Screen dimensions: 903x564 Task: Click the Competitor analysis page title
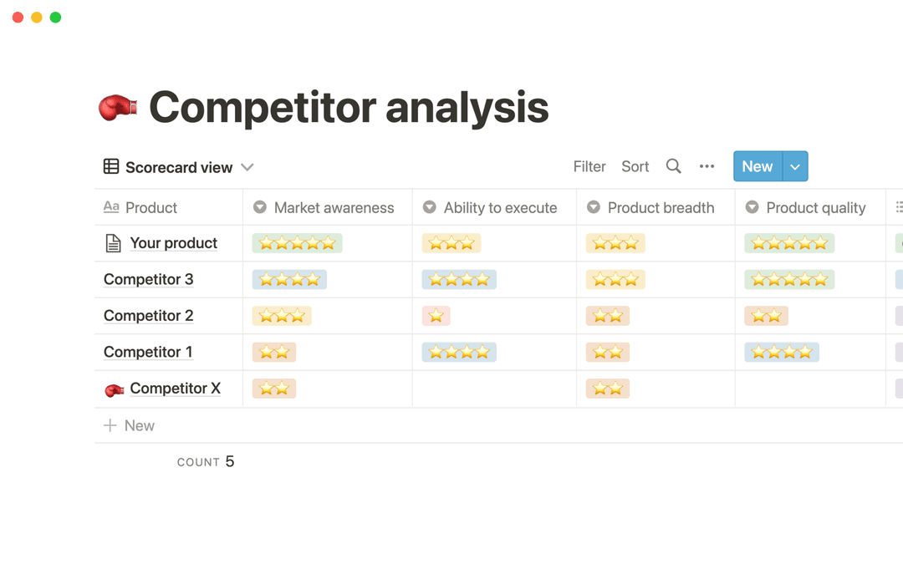(x=348, y=107)
